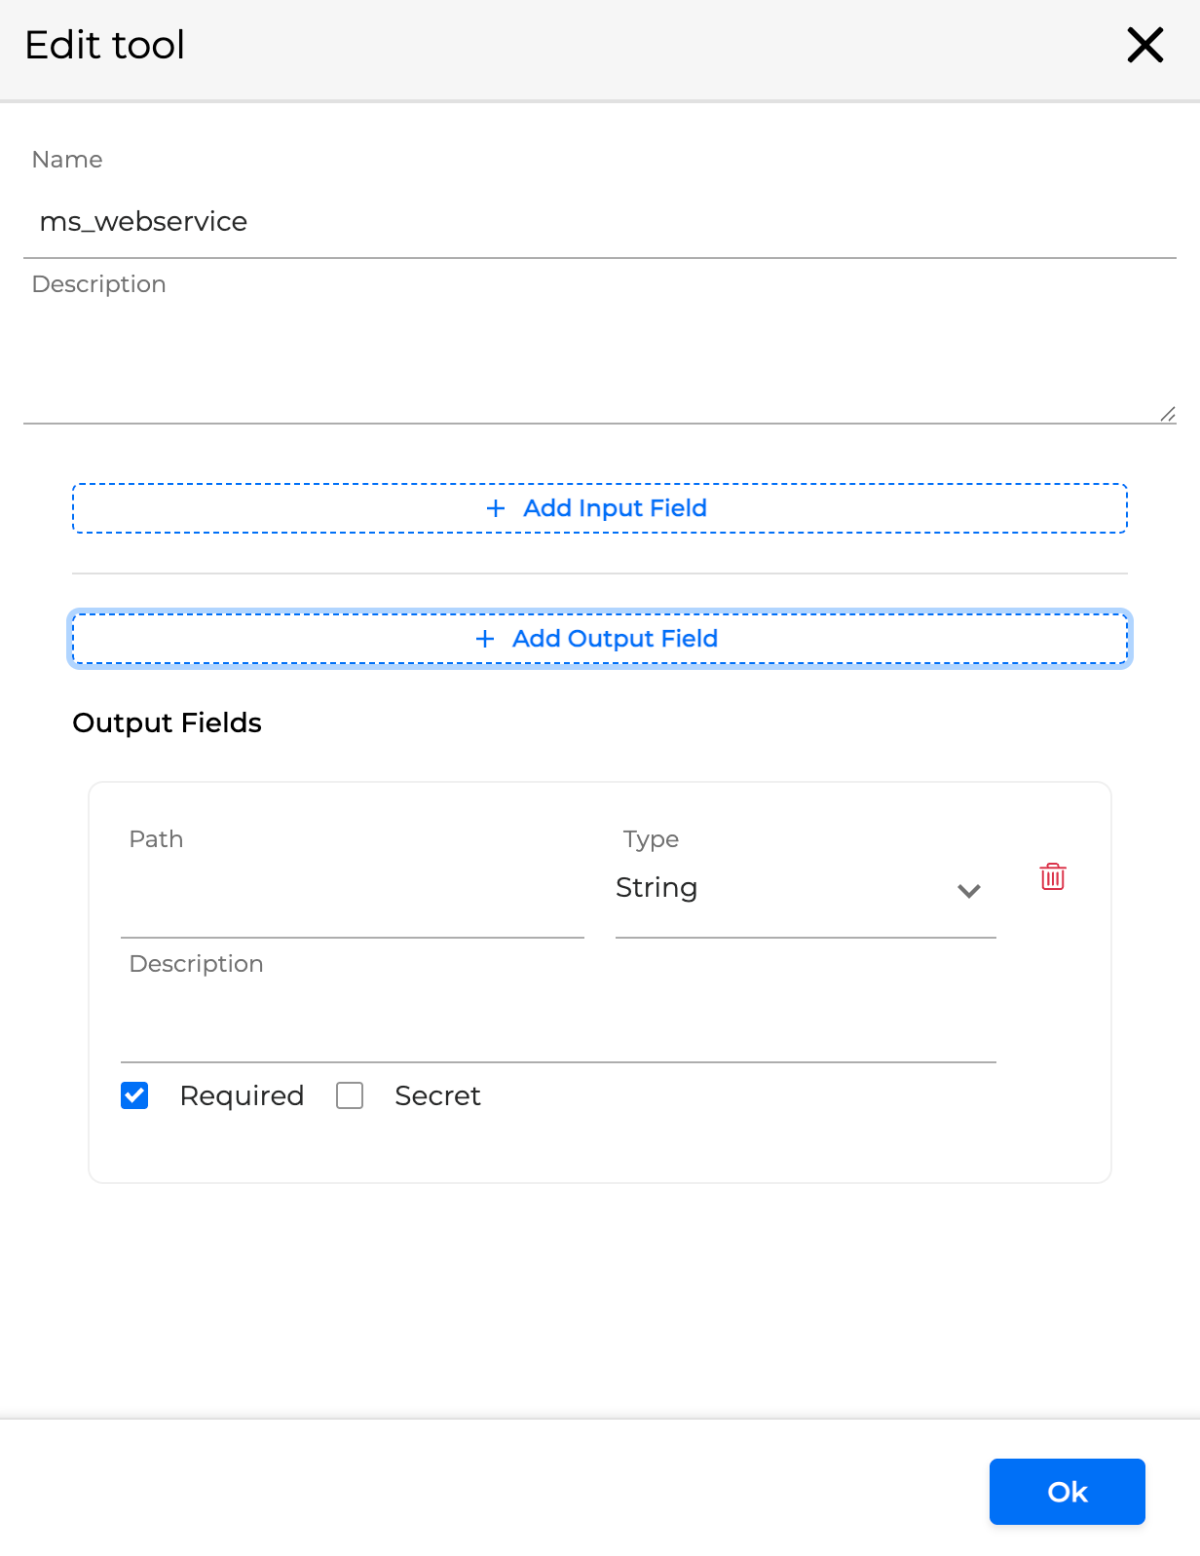Expand the Type chevron arrow
This screenshot has width=1200, height=1556.
[968, 891]
